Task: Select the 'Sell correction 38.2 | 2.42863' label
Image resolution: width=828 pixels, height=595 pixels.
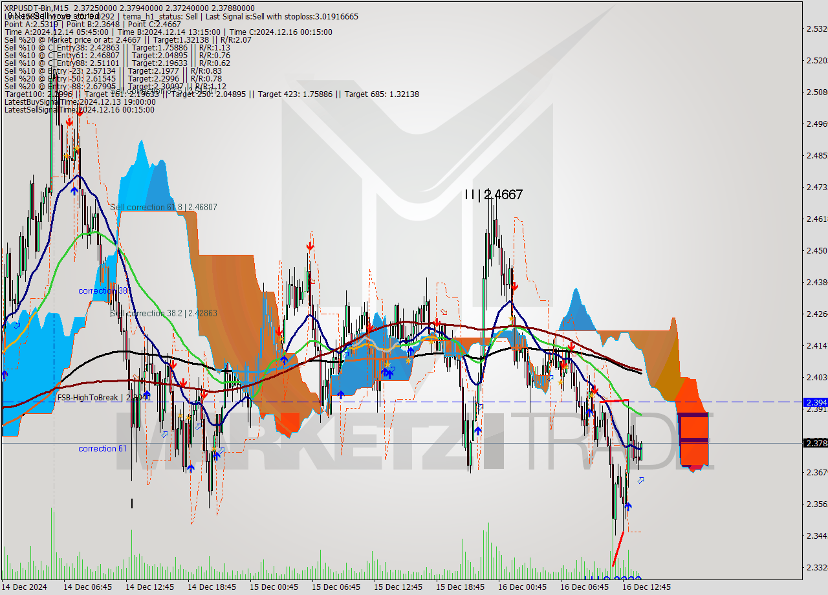Action: [164, 313]
